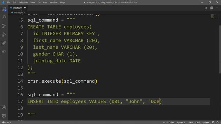The width and height of the screenshot is (221, 124).
Task: Click 'CREATE TABLE employees(' text
Action: [x=59, y=27]
